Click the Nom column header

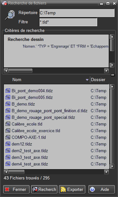(17, 80)
